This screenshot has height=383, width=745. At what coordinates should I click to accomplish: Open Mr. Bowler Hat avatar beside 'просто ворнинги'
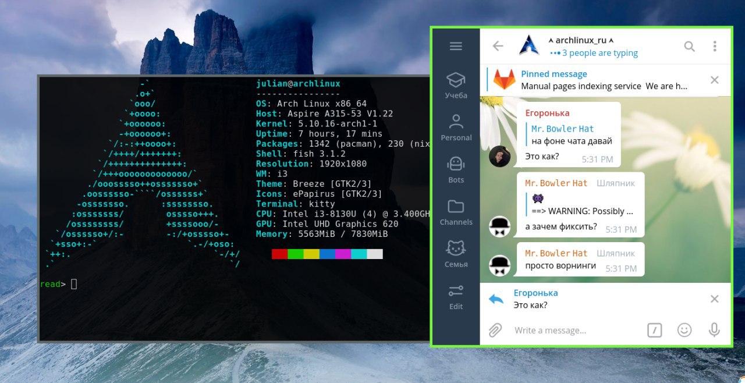[x=499, y=265]
